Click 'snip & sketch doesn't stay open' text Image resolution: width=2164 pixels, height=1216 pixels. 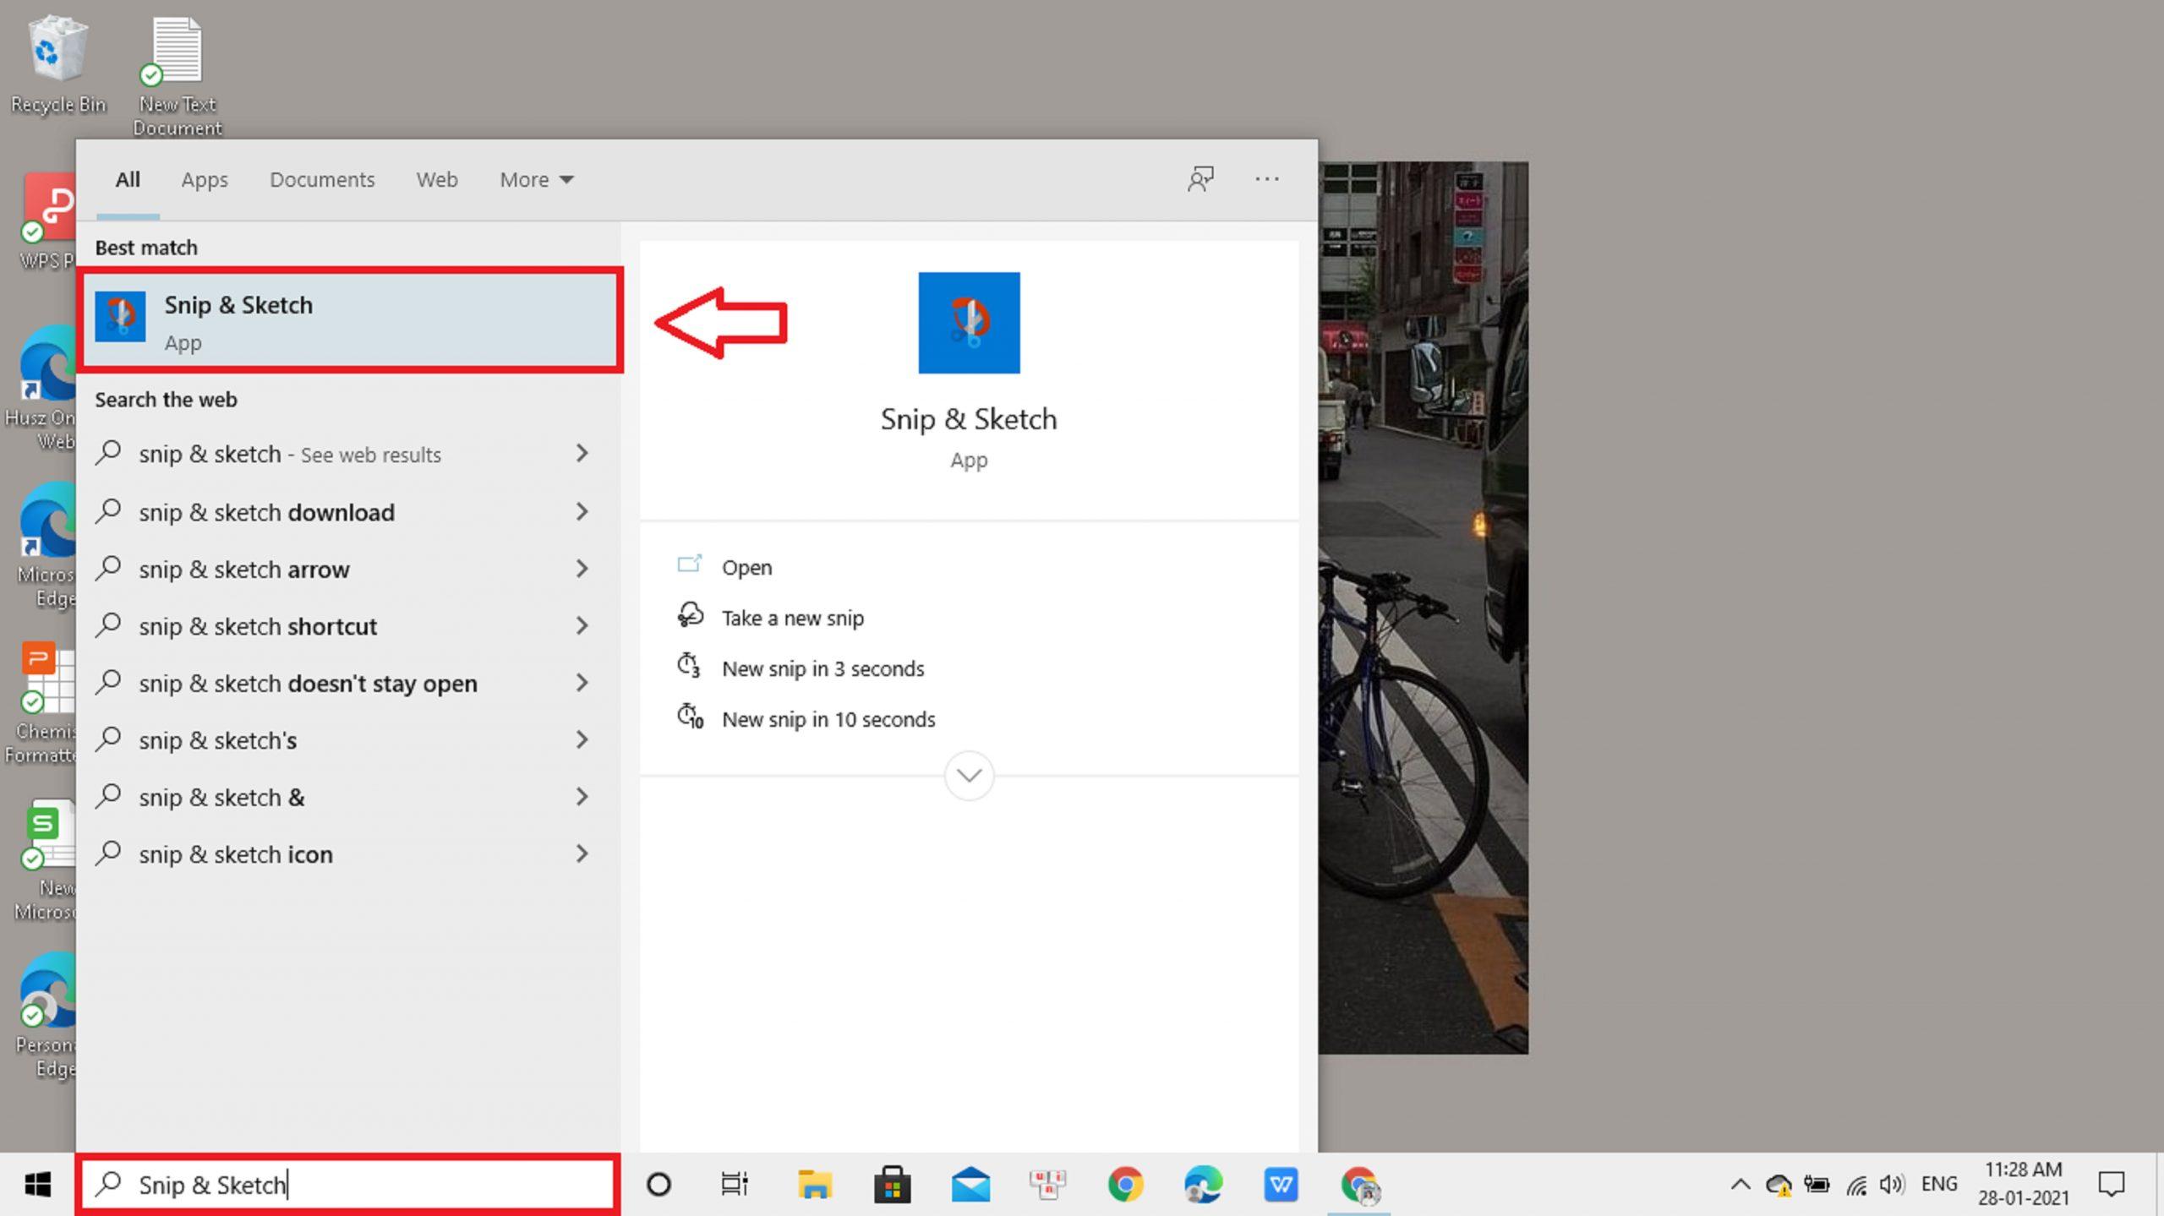coord(308,683)
